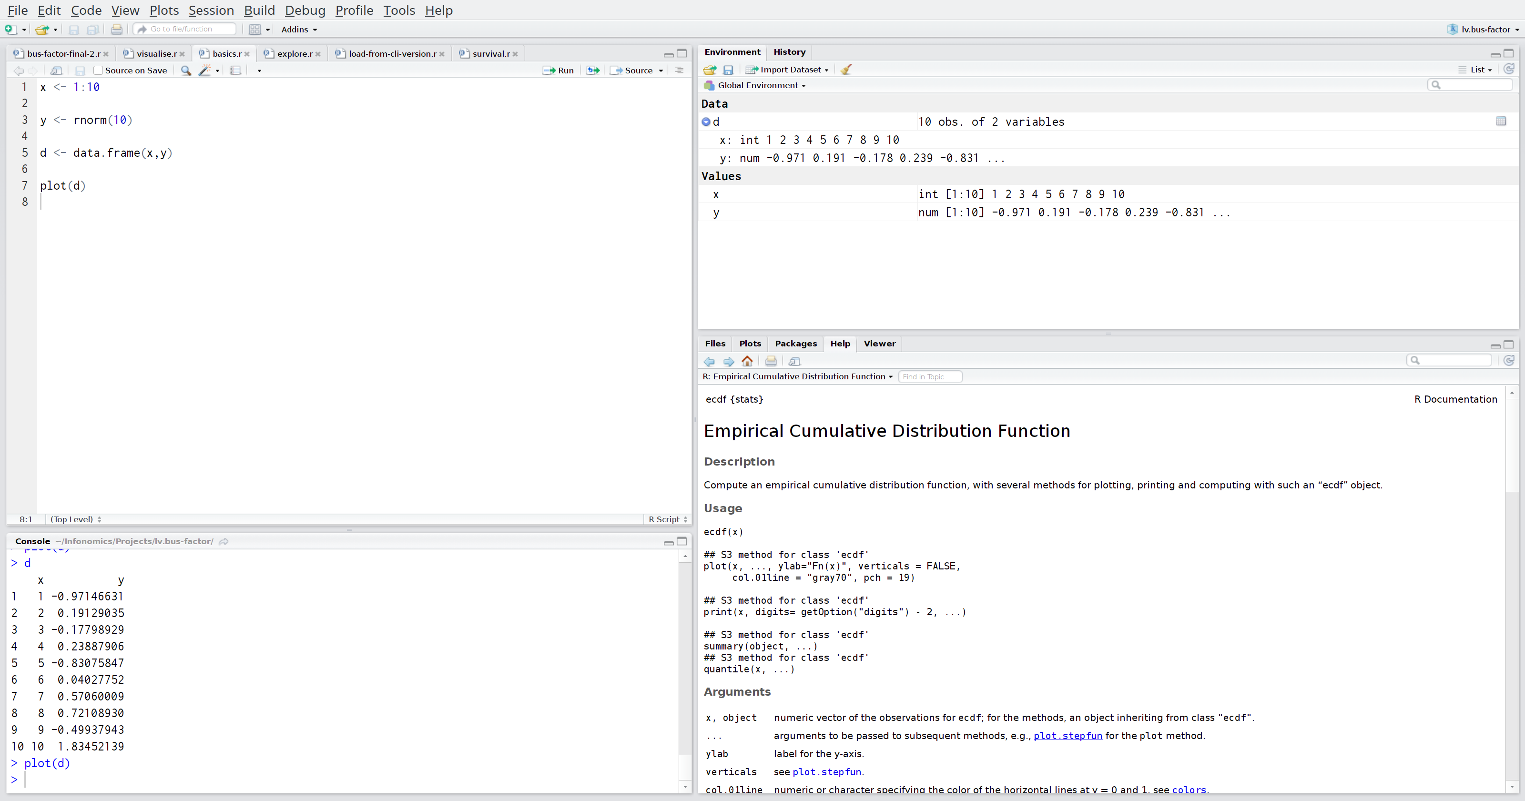Click the back navigation arrow in Help panel
This screenshot has width=1525, height=801.
click(x=709, y=361)
